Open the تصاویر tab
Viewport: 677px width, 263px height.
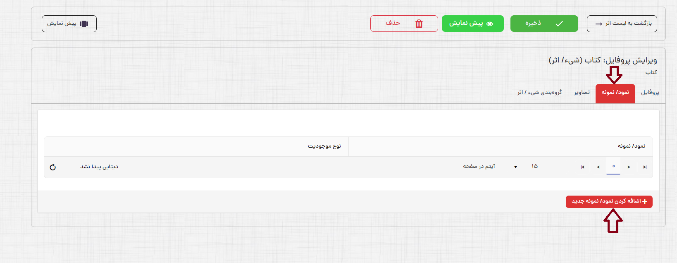[x=582, y=93]
